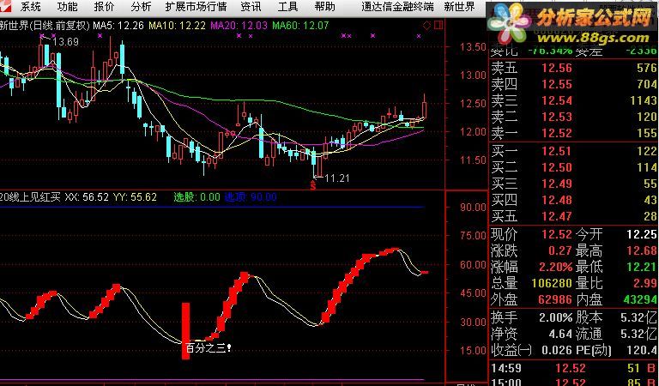This screenshot has width=659, height=386.
Task: Click the 买四 12.48 order row
Action: pos(574,201)
